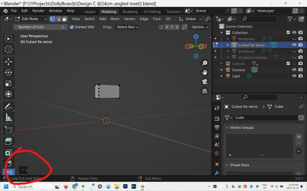Image resolution: width=307 pixels, height=191 pixels.
Task: Toggle Light visibility eye icon
Action: click(294, 76)
